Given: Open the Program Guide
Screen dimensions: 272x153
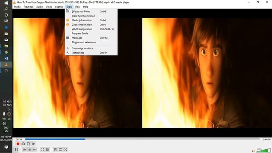Looking at the screenshot, I should (91, 33).
